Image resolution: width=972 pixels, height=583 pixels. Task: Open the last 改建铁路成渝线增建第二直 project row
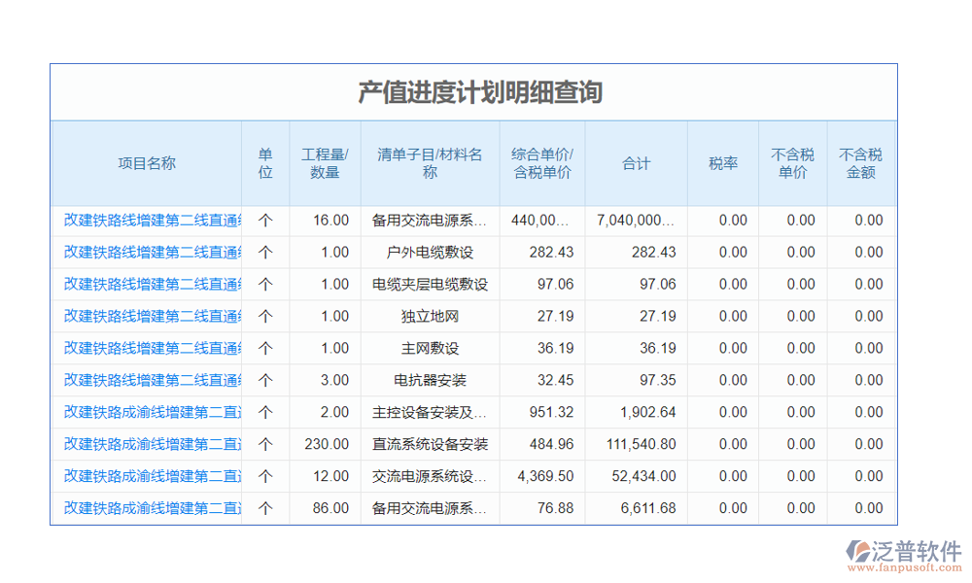[148, 508]
